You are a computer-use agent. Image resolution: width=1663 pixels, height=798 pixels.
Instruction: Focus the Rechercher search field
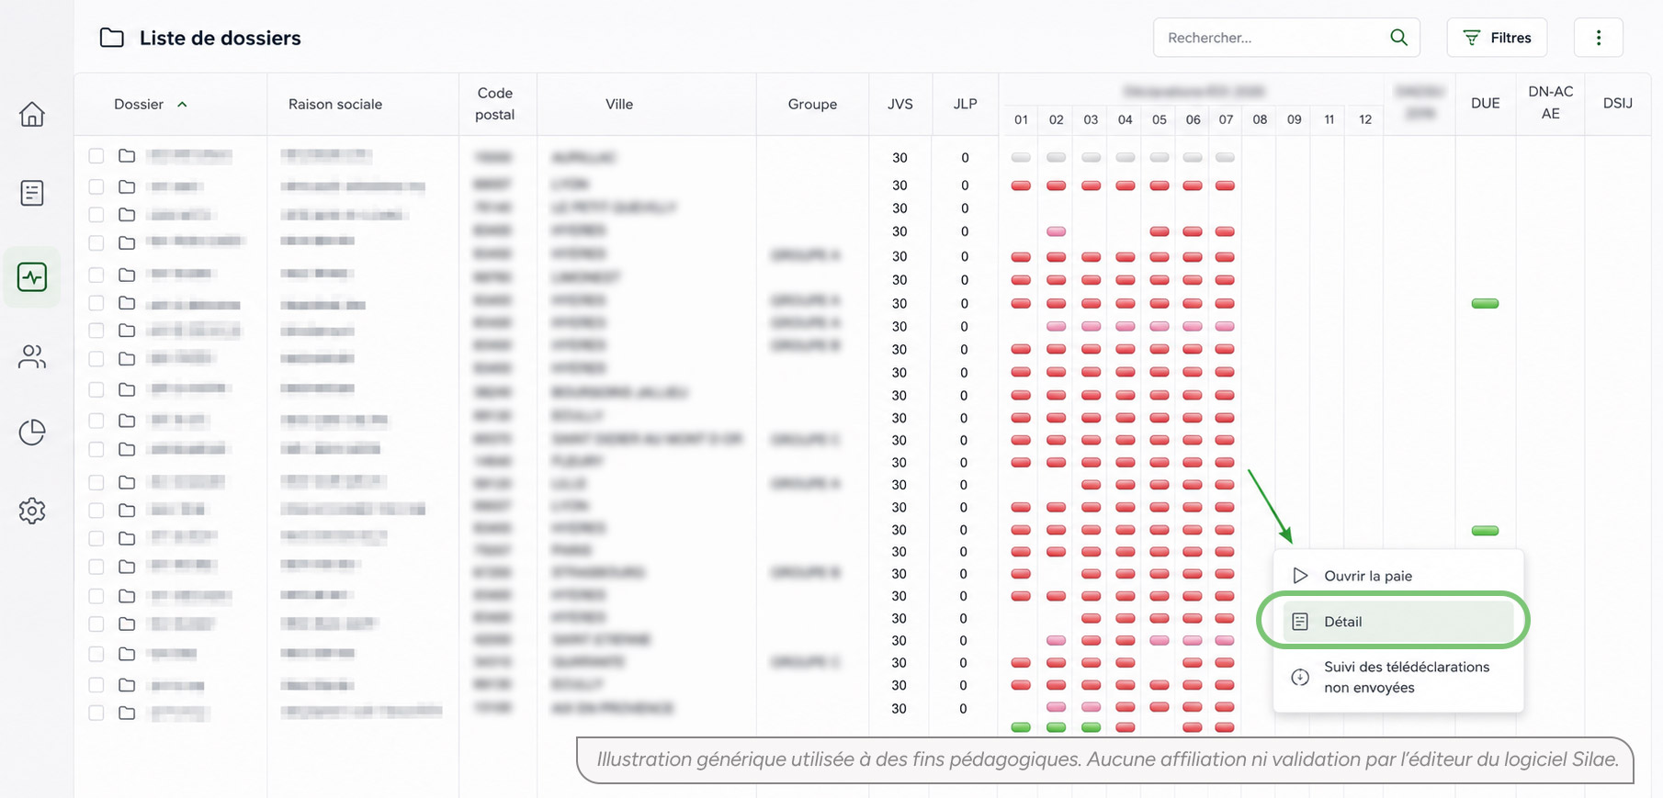click(x=1273, y=38)
